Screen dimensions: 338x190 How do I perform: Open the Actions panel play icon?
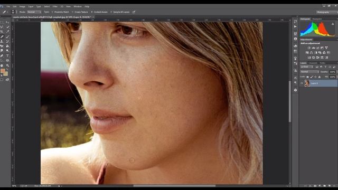point(295,26)
